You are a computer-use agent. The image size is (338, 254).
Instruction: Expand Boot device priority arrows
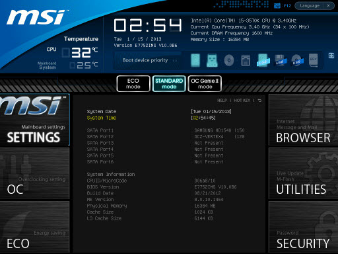(x=175, y=60)
